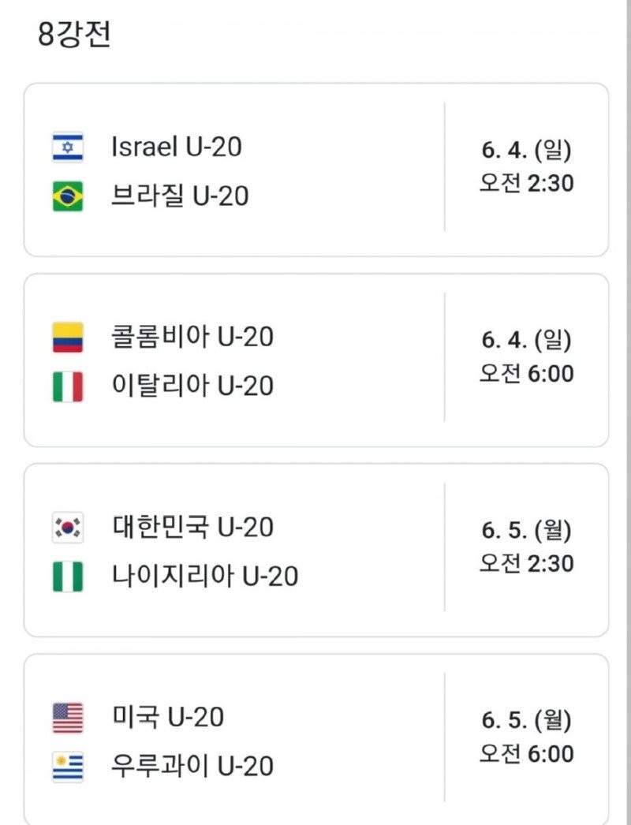
Task: Open the 브라질 U-20 team link
Action: 180,196
